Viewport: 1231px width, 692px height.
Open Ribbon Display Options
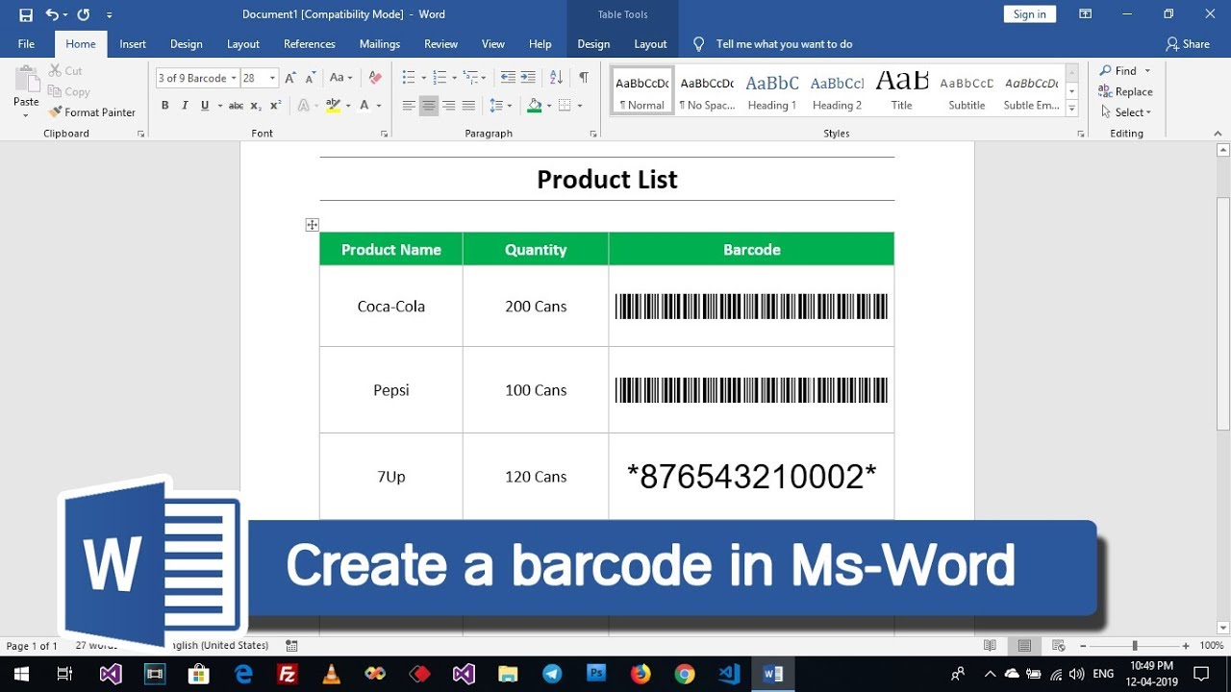(1086, 14)
